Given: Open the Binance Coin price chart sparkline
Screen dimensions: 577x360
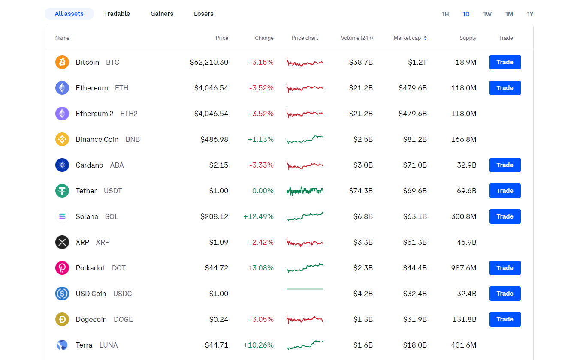Looking at the screenshot, I should [x=305, y=139].
